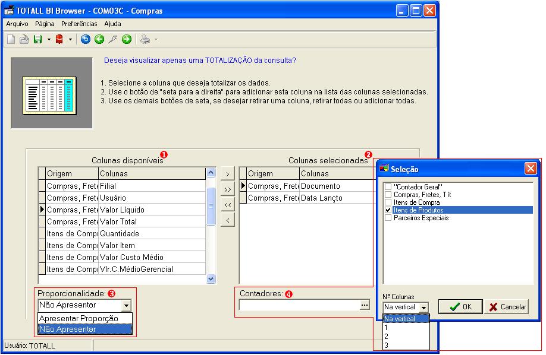Confirm the Seleção dialog with OK
The width and height of the screenshot is (546, 355).
tap(460, 307)
